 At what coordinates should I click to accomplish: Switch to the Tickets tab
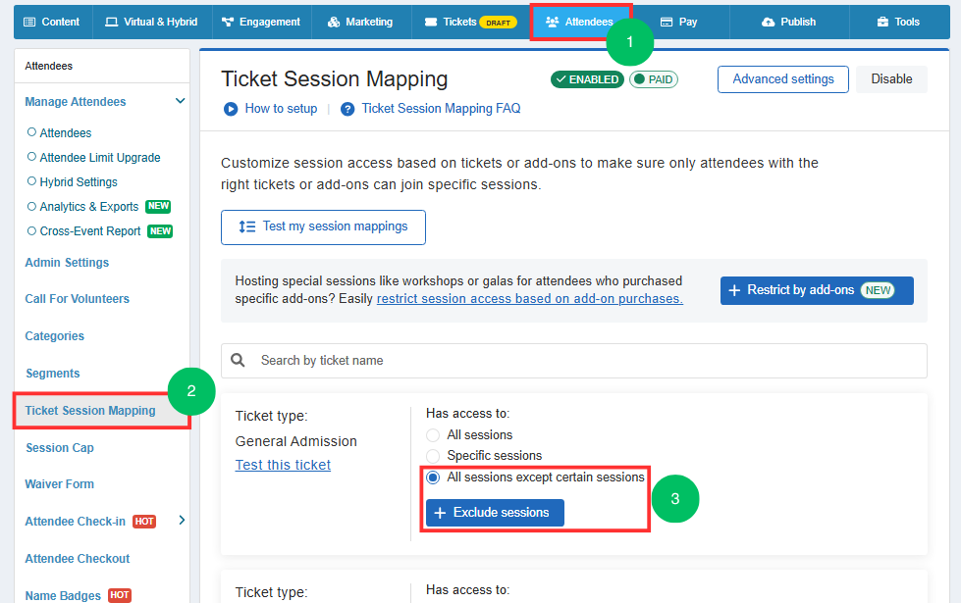(x=471, y=22)
